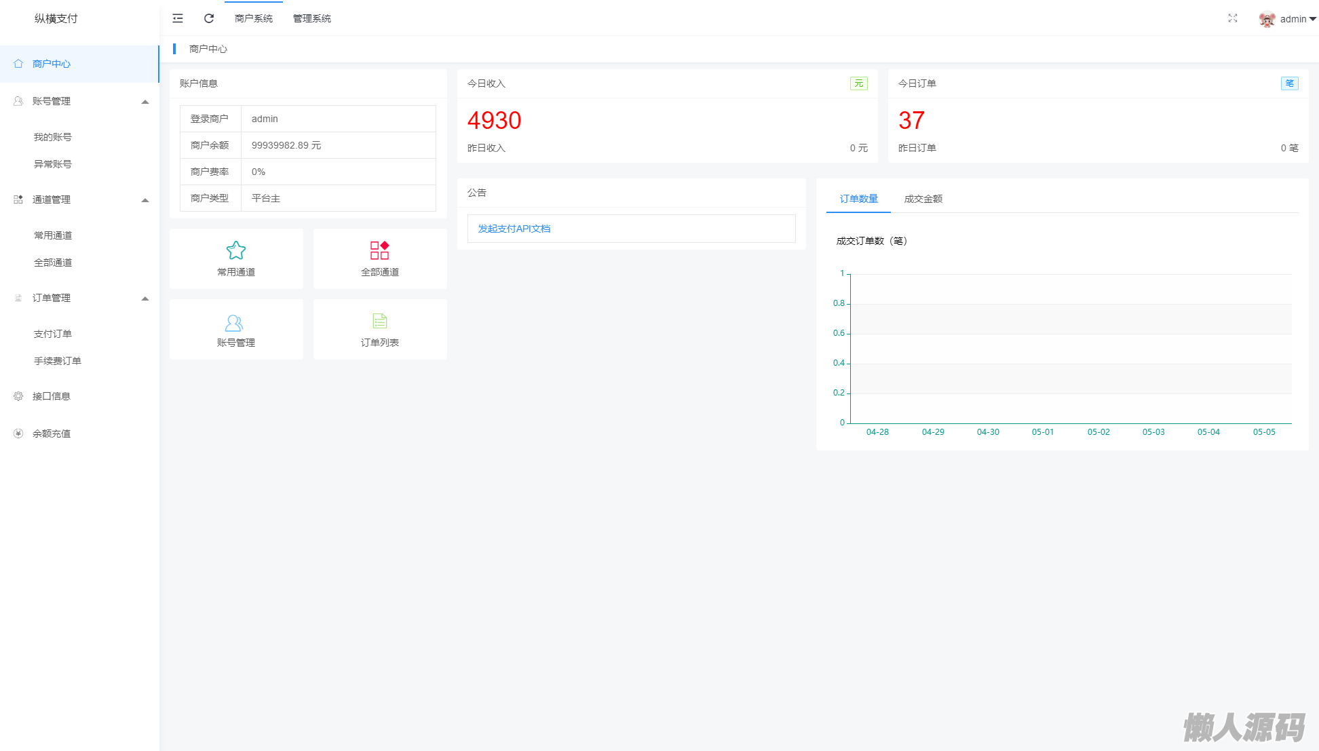Switch to the 成交金额 chart tab

tap(923, 199)
